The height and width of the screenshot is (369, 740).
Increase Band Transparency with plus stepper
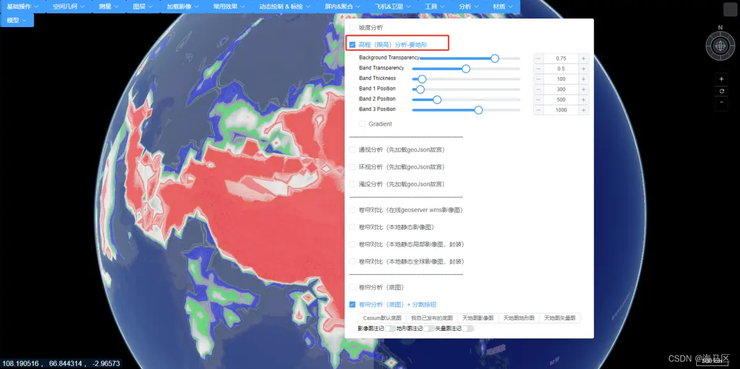tap(583, 69)
